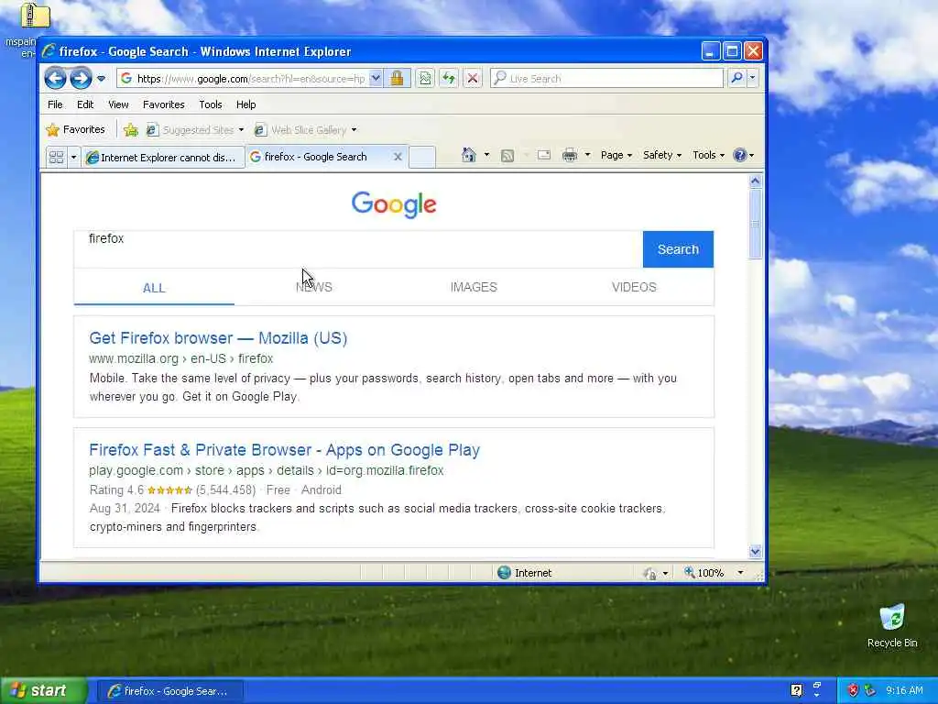Click the Quick Tabs grid icon
Viewport: 938px width, 704px height.
[56, 157]
